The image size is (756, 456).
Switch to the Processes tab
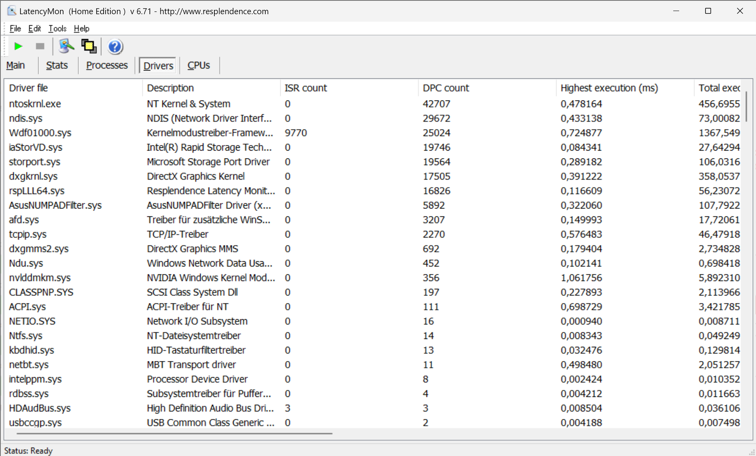tap(107, 65)
